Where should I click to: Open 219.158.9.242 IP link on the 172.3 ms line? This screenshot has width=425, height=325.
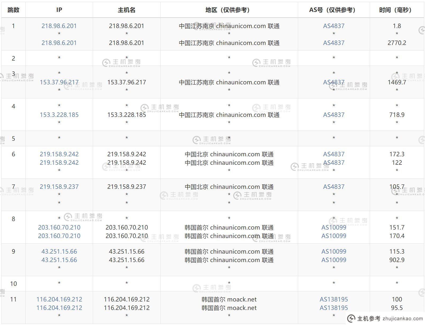click(x=59, y=154)
